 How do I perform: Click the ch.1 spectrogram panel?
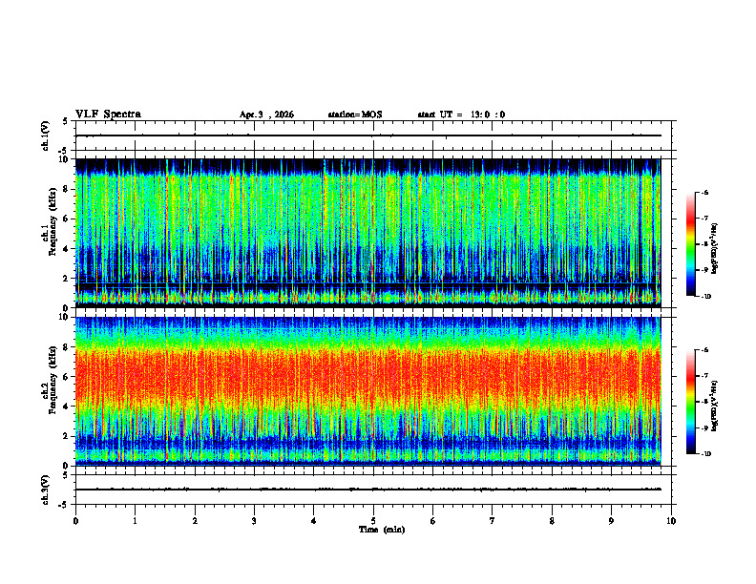click(x=367, y=233)
